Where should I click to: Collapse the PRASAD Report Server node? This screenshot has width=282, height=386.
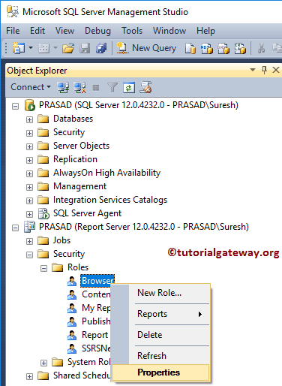pyautogui.click(x=16, y=228)
